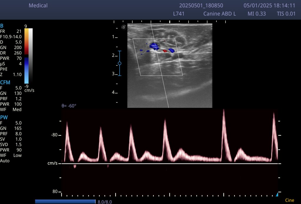
Task: Click the Doppler angle θ= -60° readout
Action: [x=69, y=106]
